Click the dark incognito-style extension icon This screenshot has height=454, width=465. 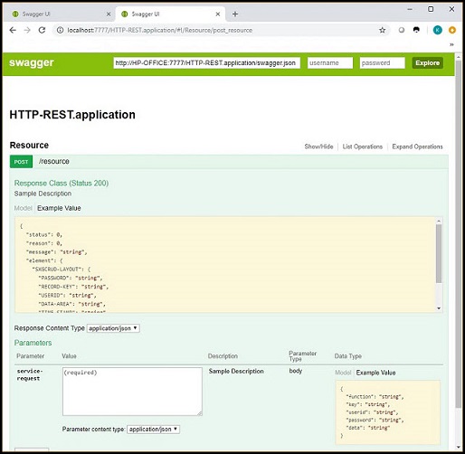click(416, 30)
